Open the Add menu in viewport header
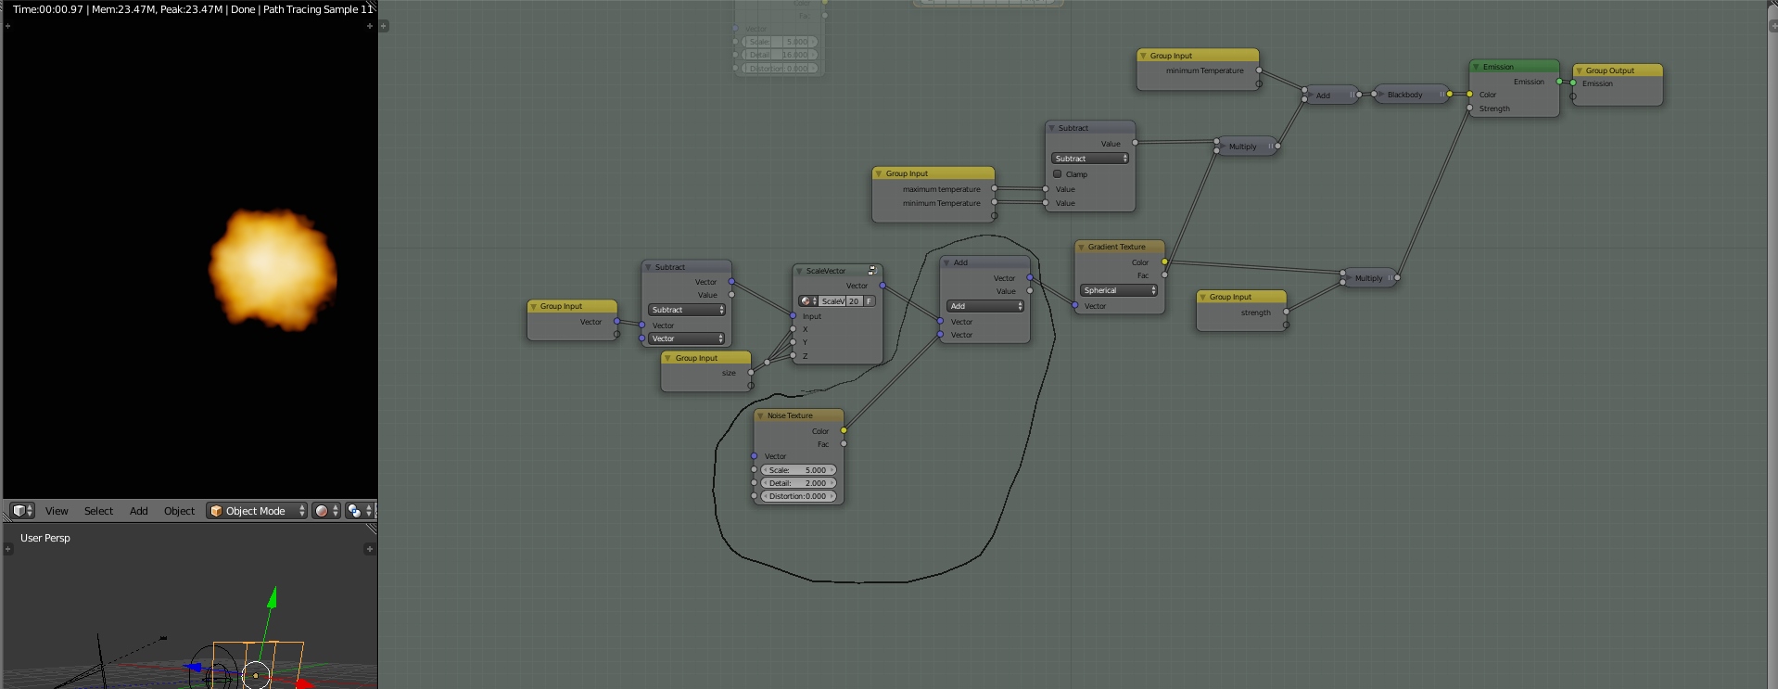 [139, 511]
